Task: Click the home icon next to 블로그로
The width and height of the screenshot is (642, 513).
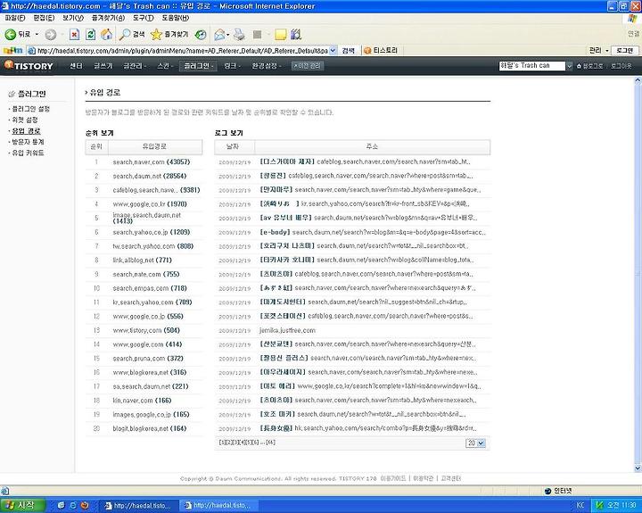Action: pyautogui.click(x=579, y=66)
